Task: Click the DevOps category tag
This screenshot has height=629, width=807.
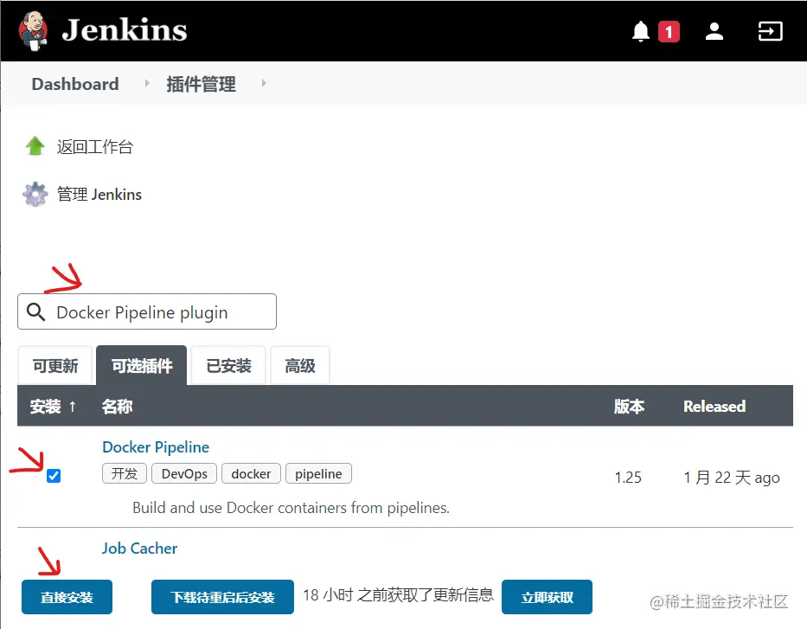Action: coord(184,473)
